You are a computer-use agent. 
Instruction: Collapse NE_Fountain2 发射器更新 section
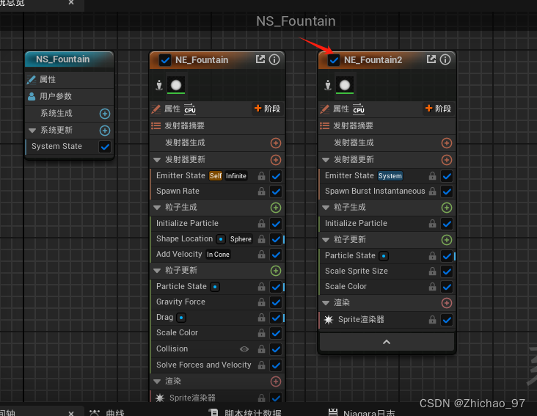click(x=326, y=160)
